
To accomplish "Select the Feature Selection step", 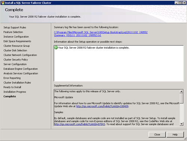I will click(13, 32).
